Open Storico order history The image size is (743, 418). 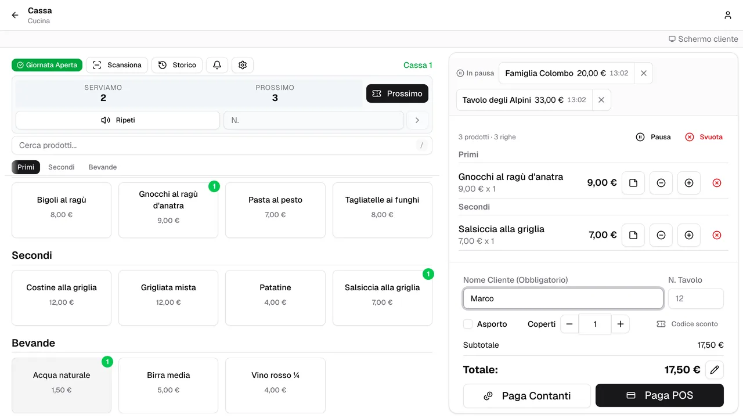(x=177, y=65)
